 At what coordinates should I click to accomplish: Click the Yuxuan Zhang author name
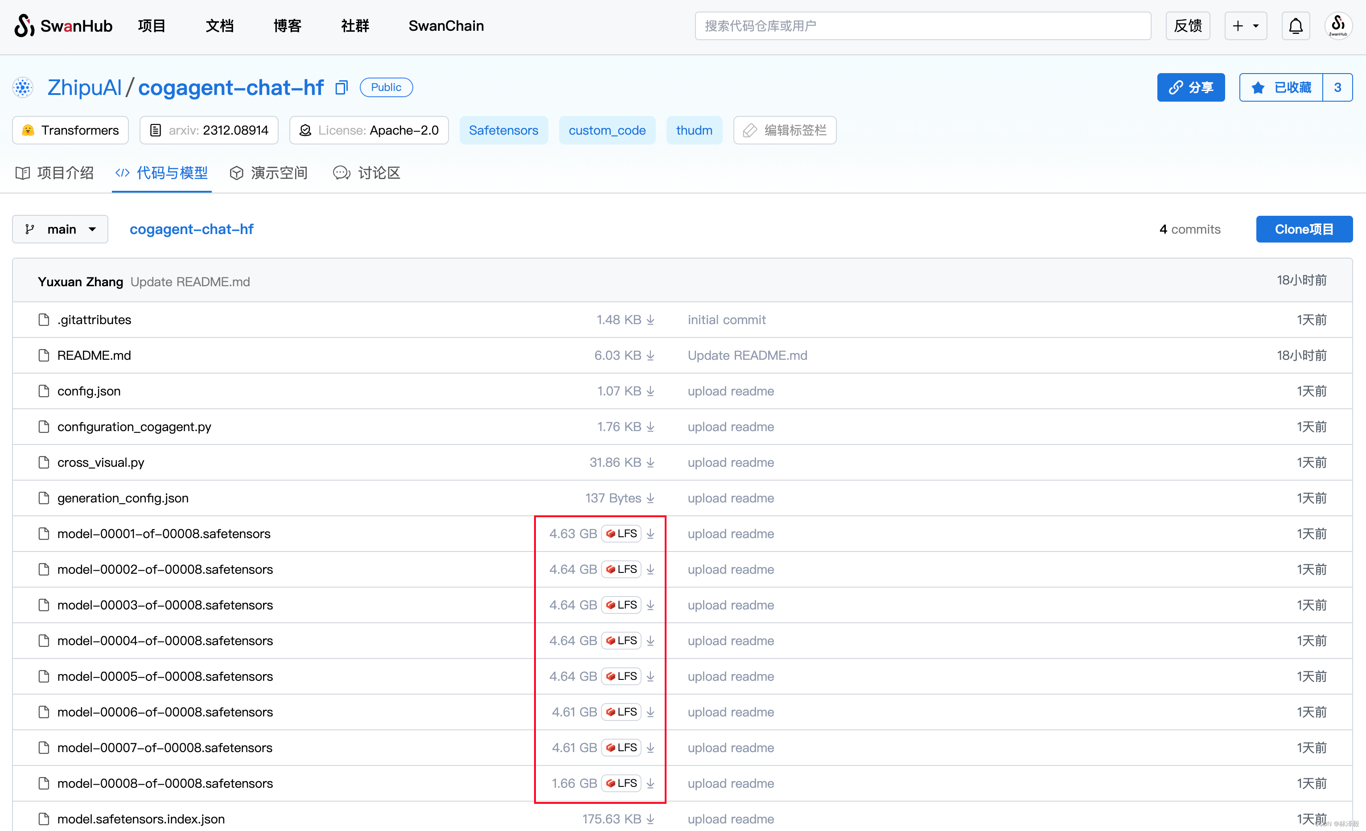[x=80, y=282]
